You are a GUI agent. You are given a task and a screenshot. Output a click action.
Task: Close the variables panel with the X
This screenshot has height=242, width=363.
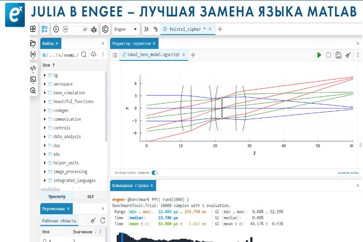pyautogui.click(x=103, y=209)
